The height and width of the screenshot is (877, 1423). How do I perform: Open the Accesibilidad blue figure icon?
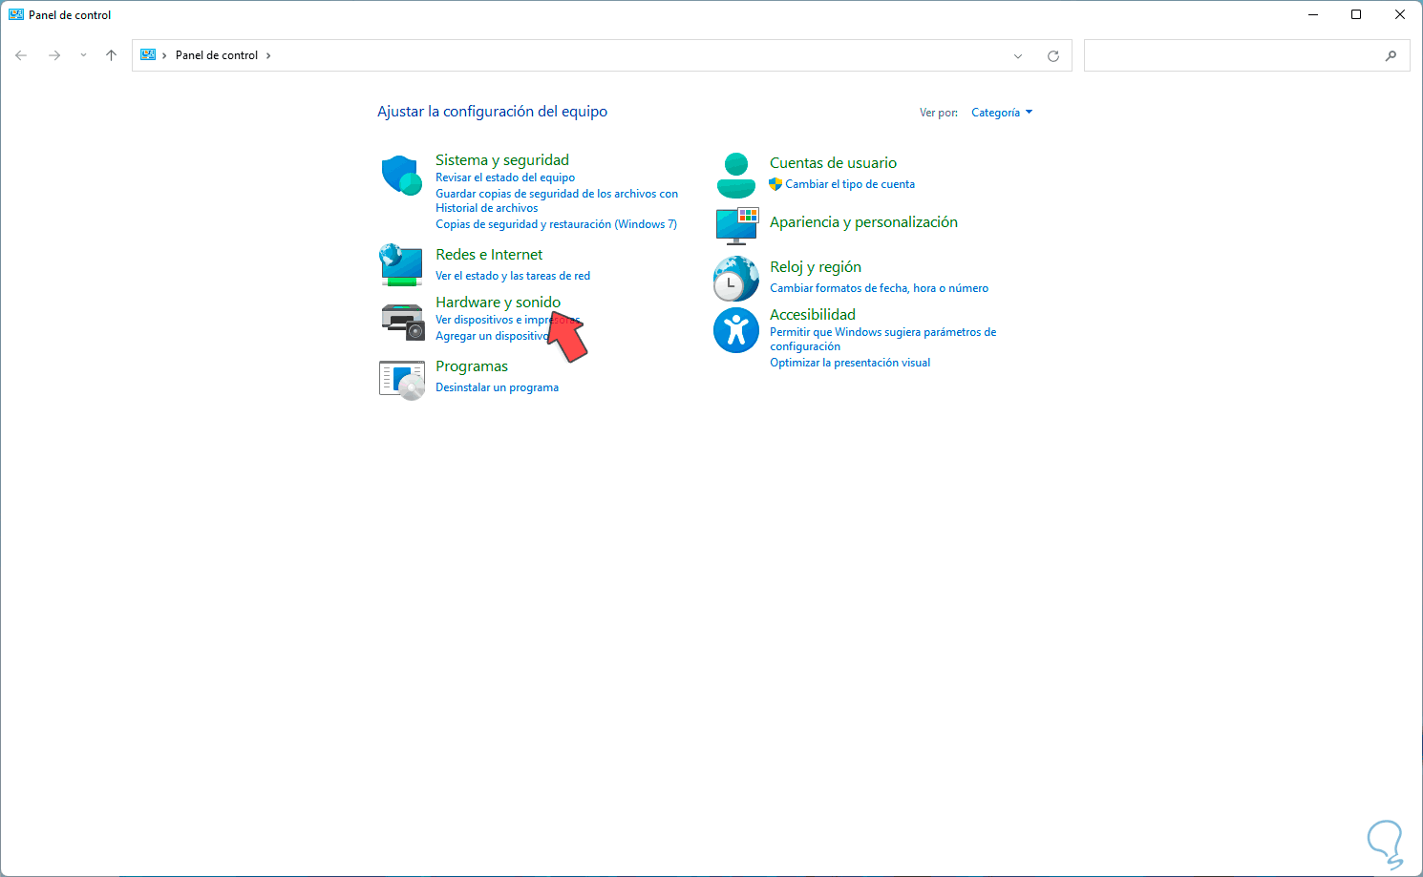736,330
